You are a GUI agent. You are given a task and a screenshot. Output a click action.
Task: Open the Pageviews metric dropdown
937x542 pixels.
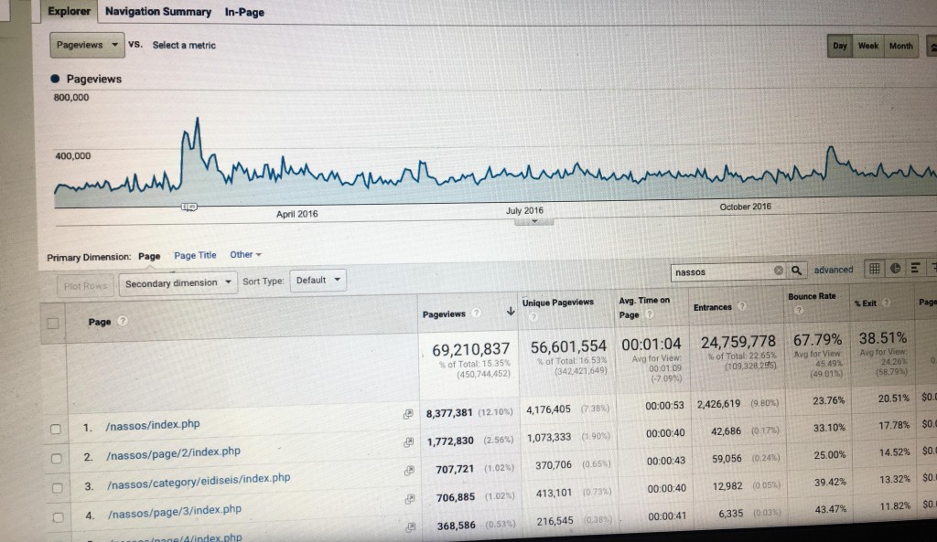click(x=88, y=45)
